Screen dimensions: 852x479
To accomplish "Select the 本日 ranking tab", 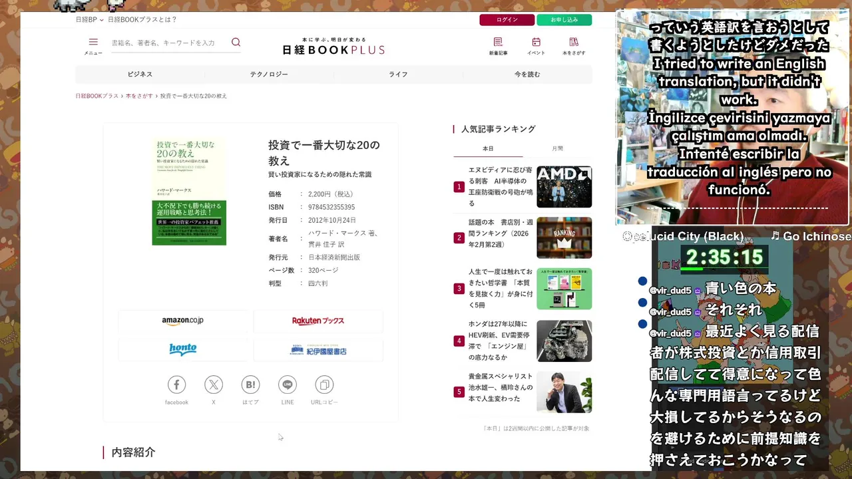I will coord(488,148).
